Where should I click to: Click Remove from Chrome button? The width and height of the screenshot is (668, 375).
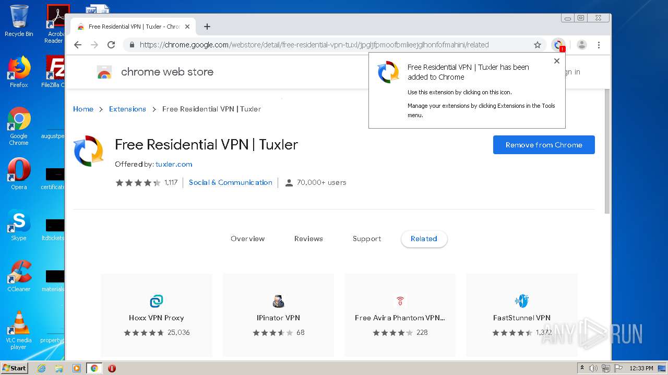point(544,145)
